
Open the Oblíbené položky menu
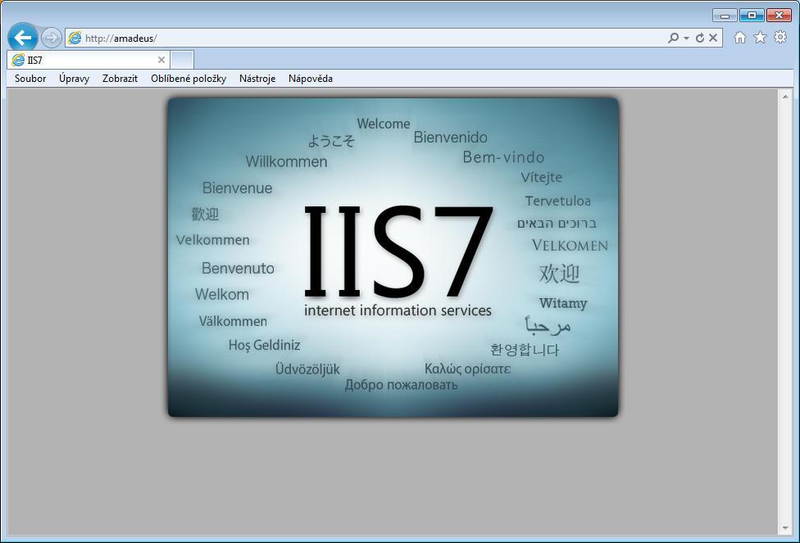pos(189,79)
